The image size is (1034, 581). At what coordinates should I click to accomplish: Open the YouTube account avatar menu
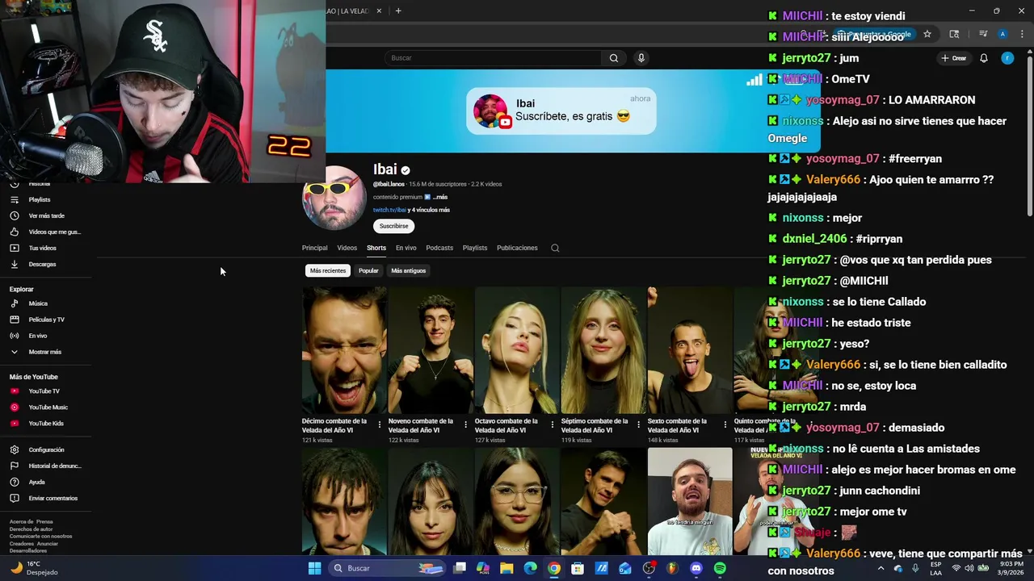[x=1007, y=58]
